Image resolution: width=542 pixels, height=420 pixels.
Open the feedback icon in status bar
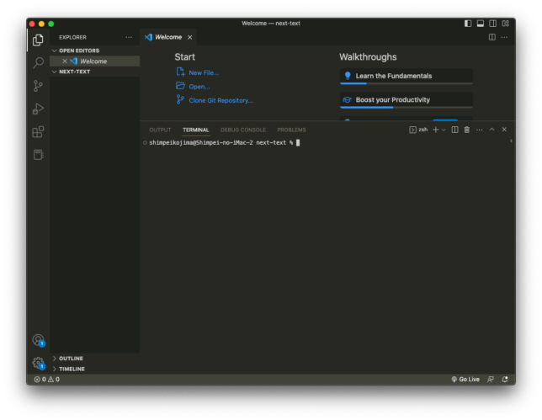pyautogui.click(x=490, y=380)
